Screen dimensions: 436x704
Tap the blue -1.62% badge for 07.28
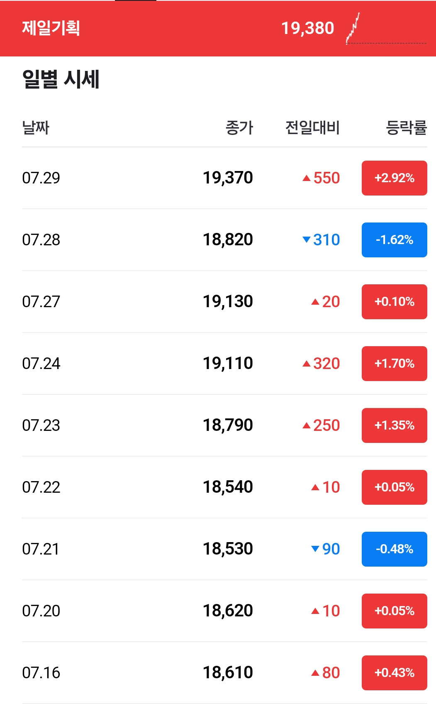tap(395, 240)
